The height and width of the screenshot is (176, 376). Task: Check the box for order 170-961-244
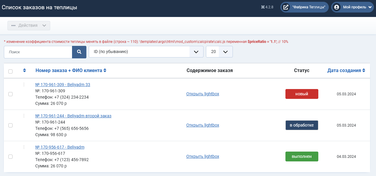10,125
